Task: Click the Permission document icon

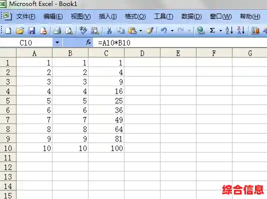Action: pos(43,31)
